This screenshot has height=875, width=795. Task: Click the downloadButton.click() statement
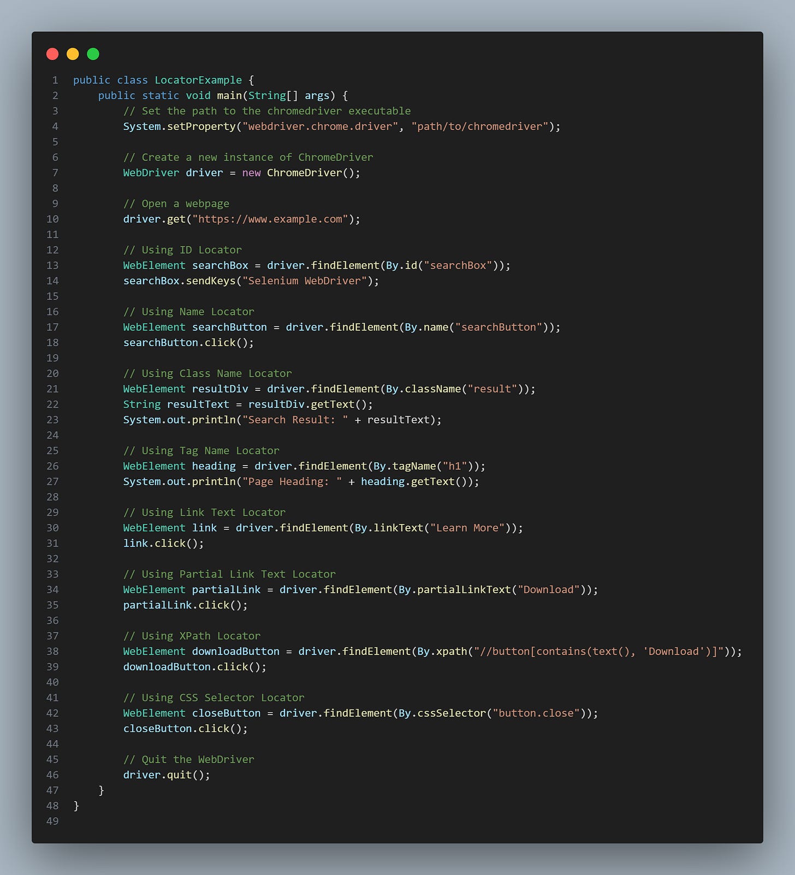(x=195, y=666)
